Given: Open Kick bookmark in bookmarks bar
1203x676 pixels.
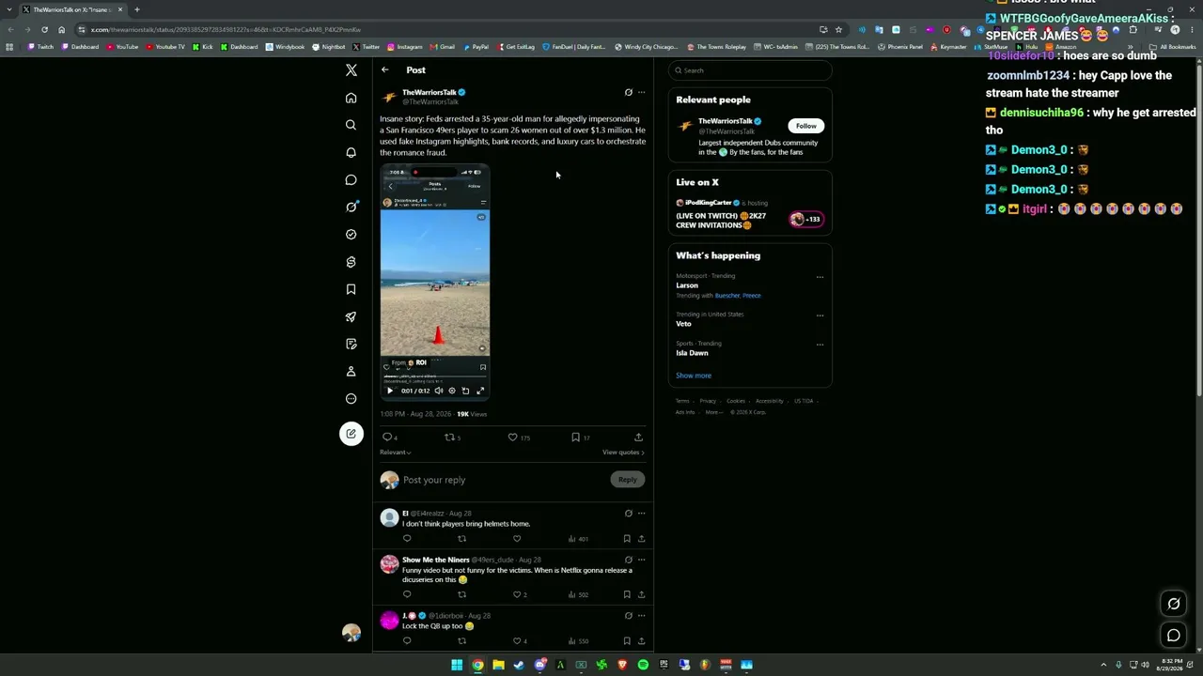Looking at the screenshot, I should click(203, 47).
